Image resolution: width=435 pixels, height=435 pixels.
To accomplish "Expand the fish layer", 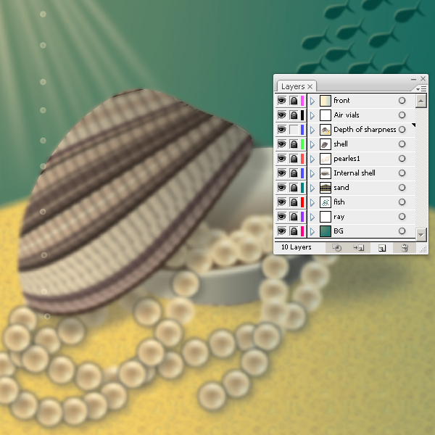I will [x=312, y=202].
